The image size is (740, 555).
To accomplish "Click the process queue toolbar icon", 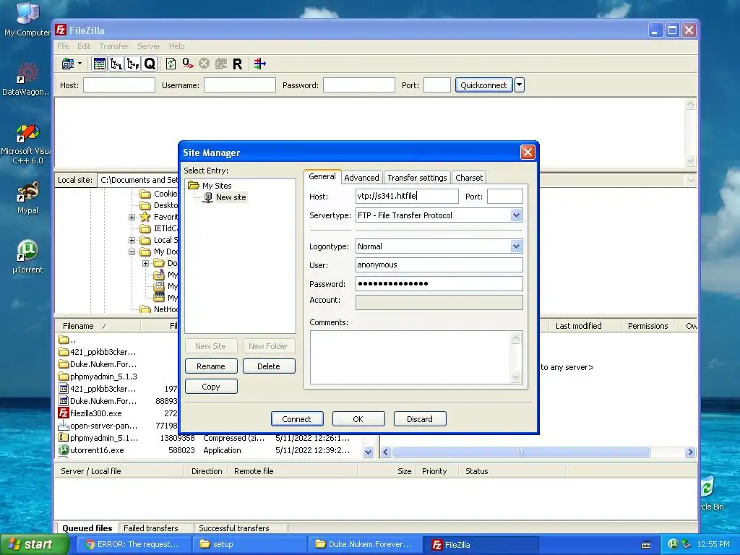I will (188, 64).
